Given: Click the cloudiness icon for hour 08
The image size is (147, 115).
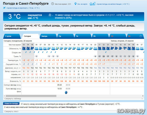Looking at the screenshot, I should [45, 49].
